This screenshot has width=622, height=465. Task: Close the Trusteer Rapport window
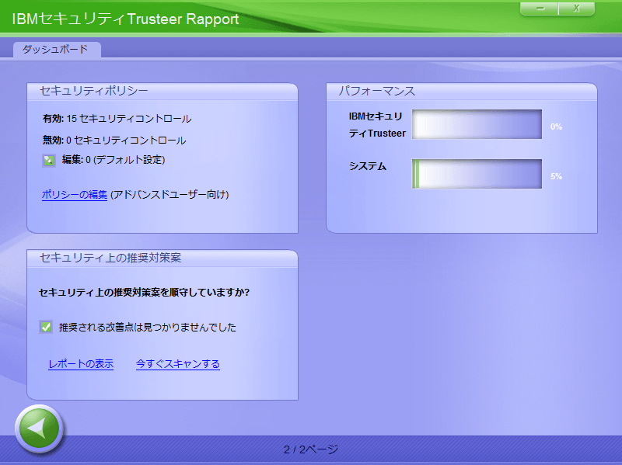pos(576,9)
